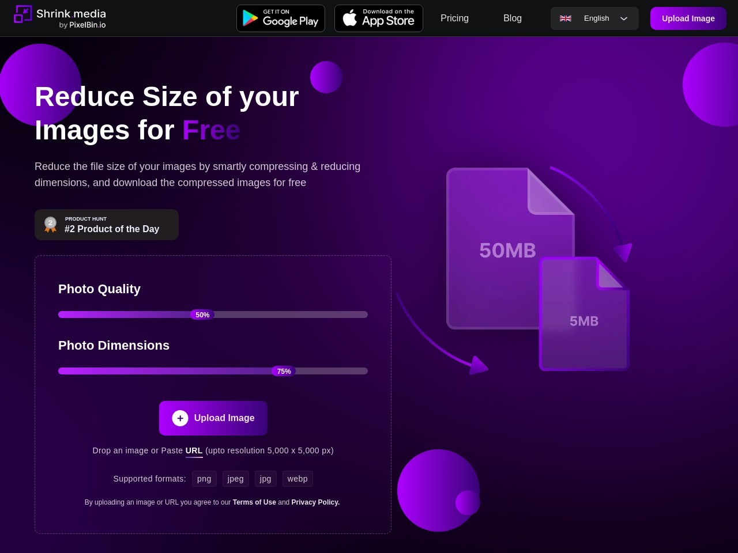
Task: Open the Privacy Policy link
Action: point(315,502)
